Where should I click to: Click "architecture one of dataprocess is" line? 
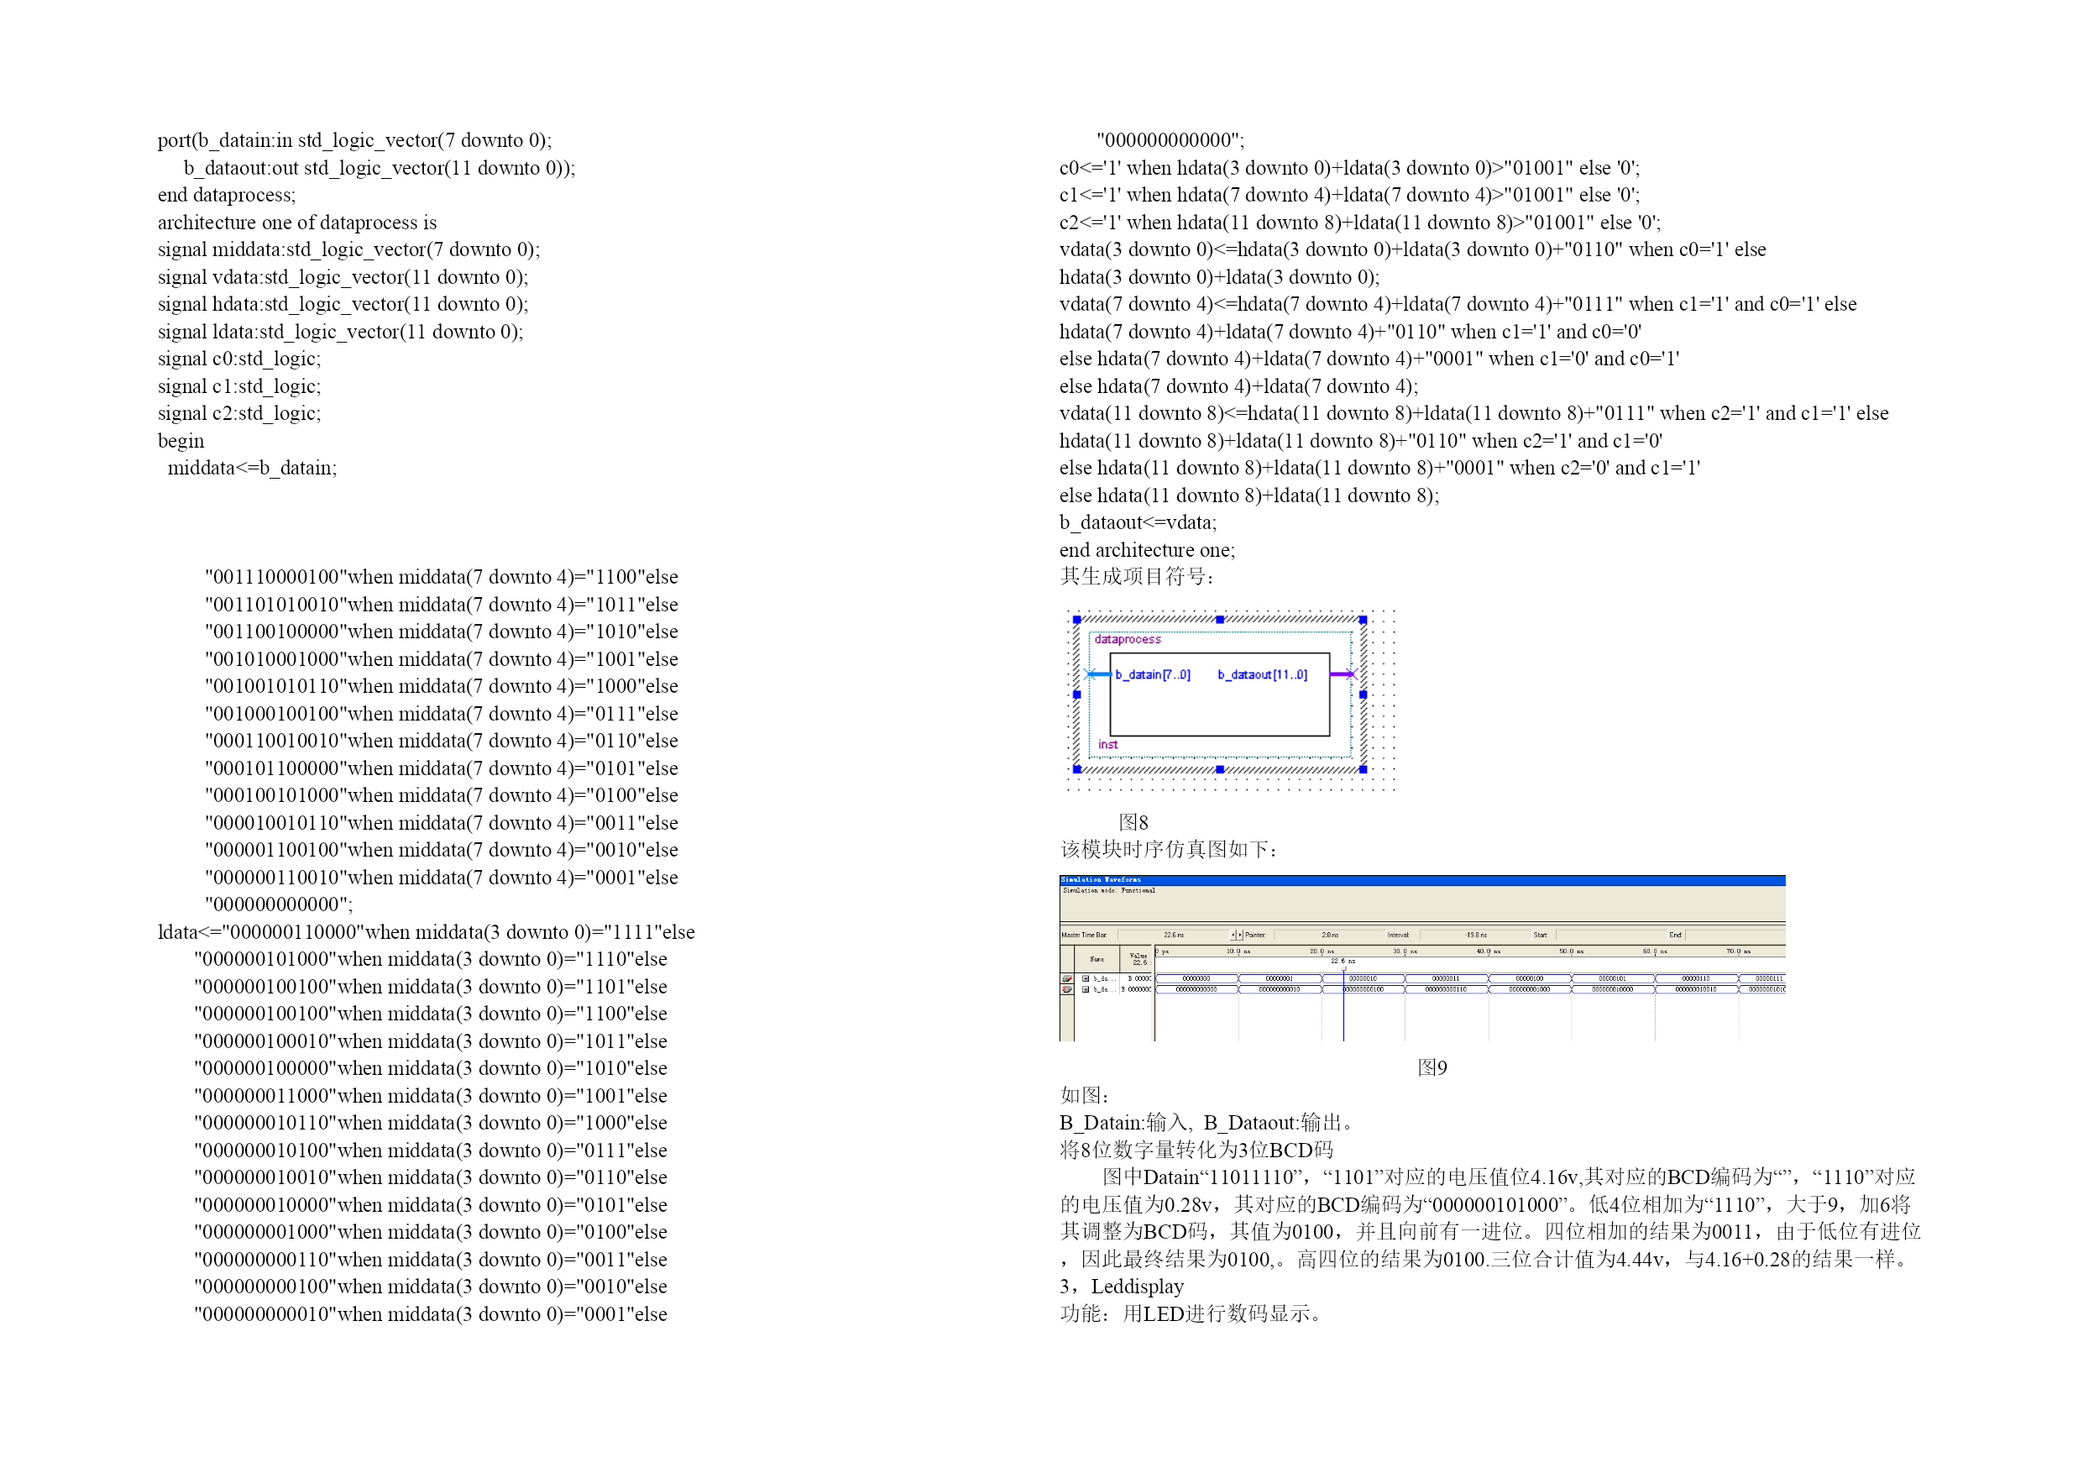click(297, 223)
